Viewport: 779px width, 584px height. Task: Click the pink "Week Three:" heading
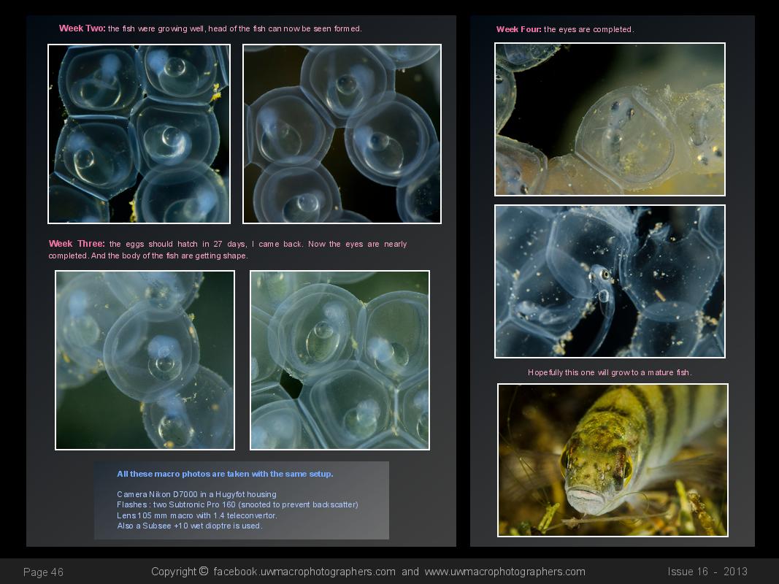tap(77, 244)
